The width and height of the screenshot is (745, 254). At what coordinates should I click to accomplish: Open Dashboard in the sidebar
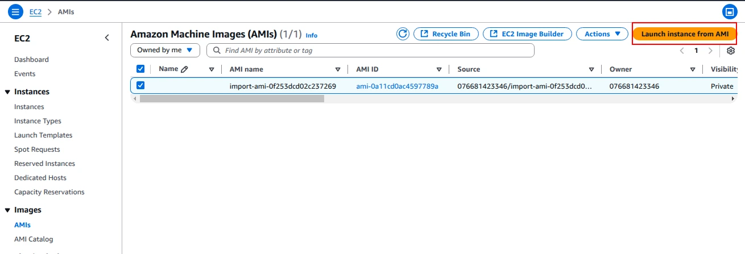pyautogui.click(x=31, y=60)
